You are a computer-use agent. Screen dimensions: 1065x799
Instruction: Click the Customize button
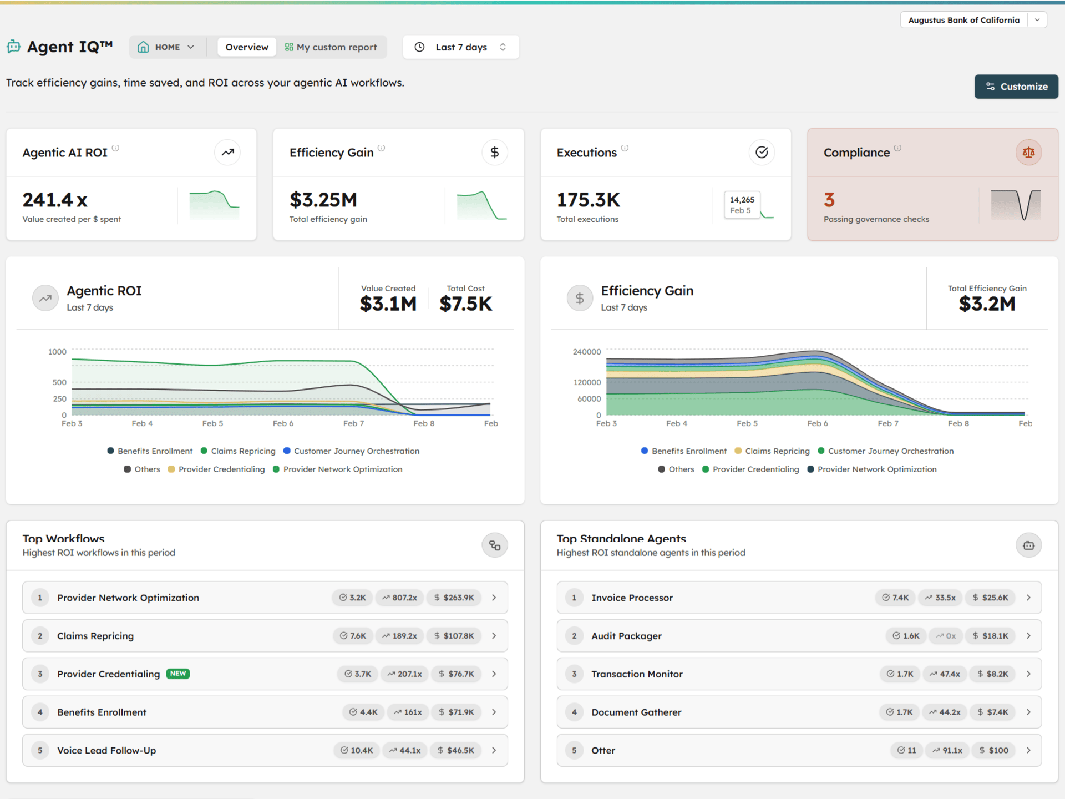[x=1016, y=87]
